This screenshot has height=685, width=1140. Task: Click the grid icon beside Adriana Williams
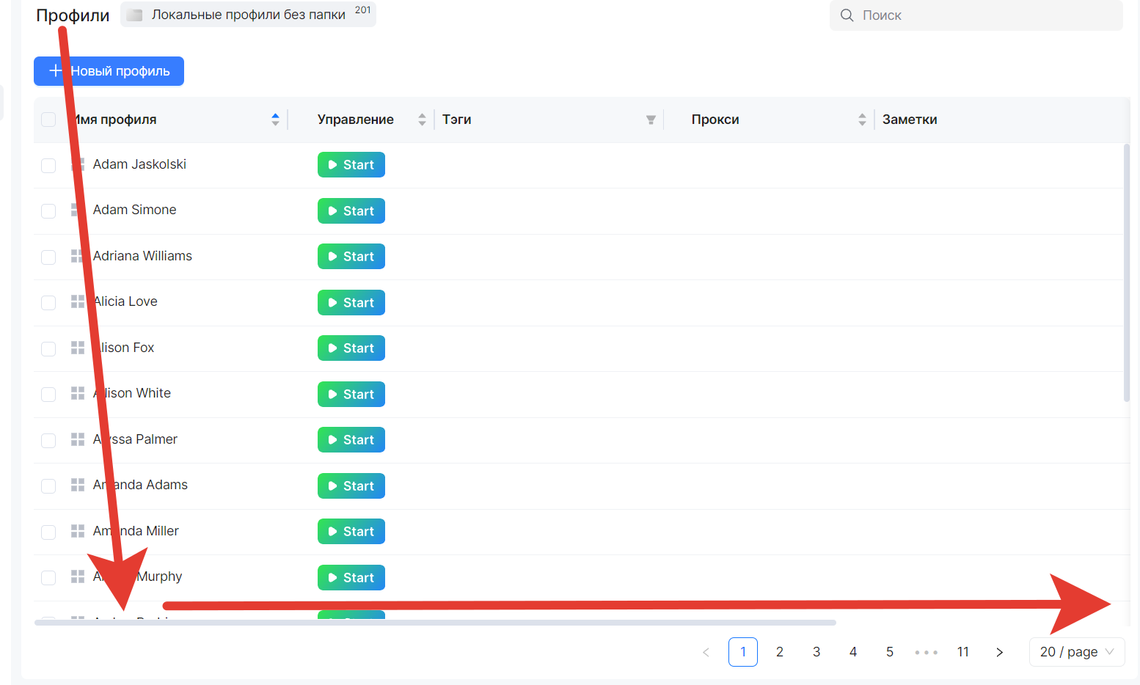[77, 256]
